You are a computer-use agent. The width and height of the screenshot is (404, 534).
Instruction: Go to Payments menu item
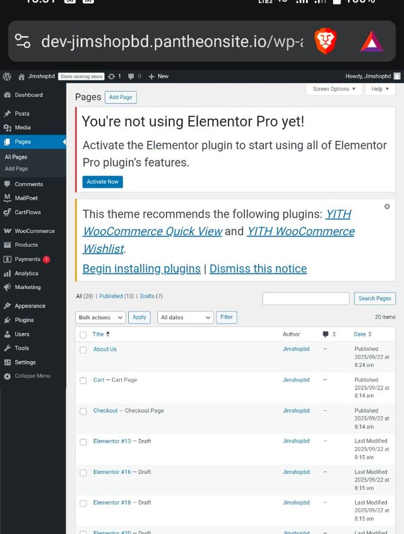pyautogui.click(x=27, y=259)
